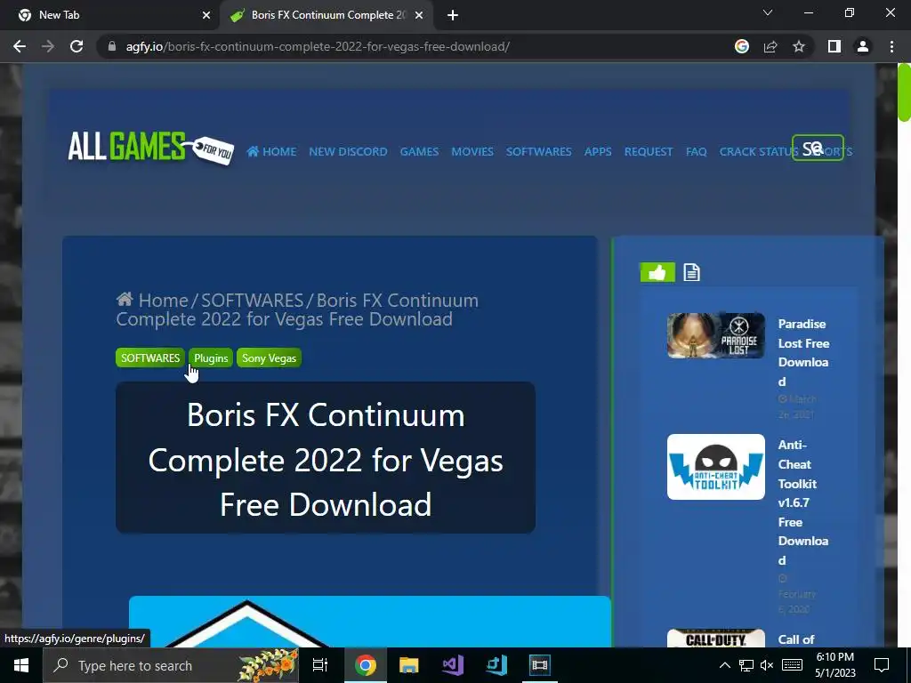Screen dimensions: 911x683
Task: View site info via padlock icon
Action: coord(112,46)
